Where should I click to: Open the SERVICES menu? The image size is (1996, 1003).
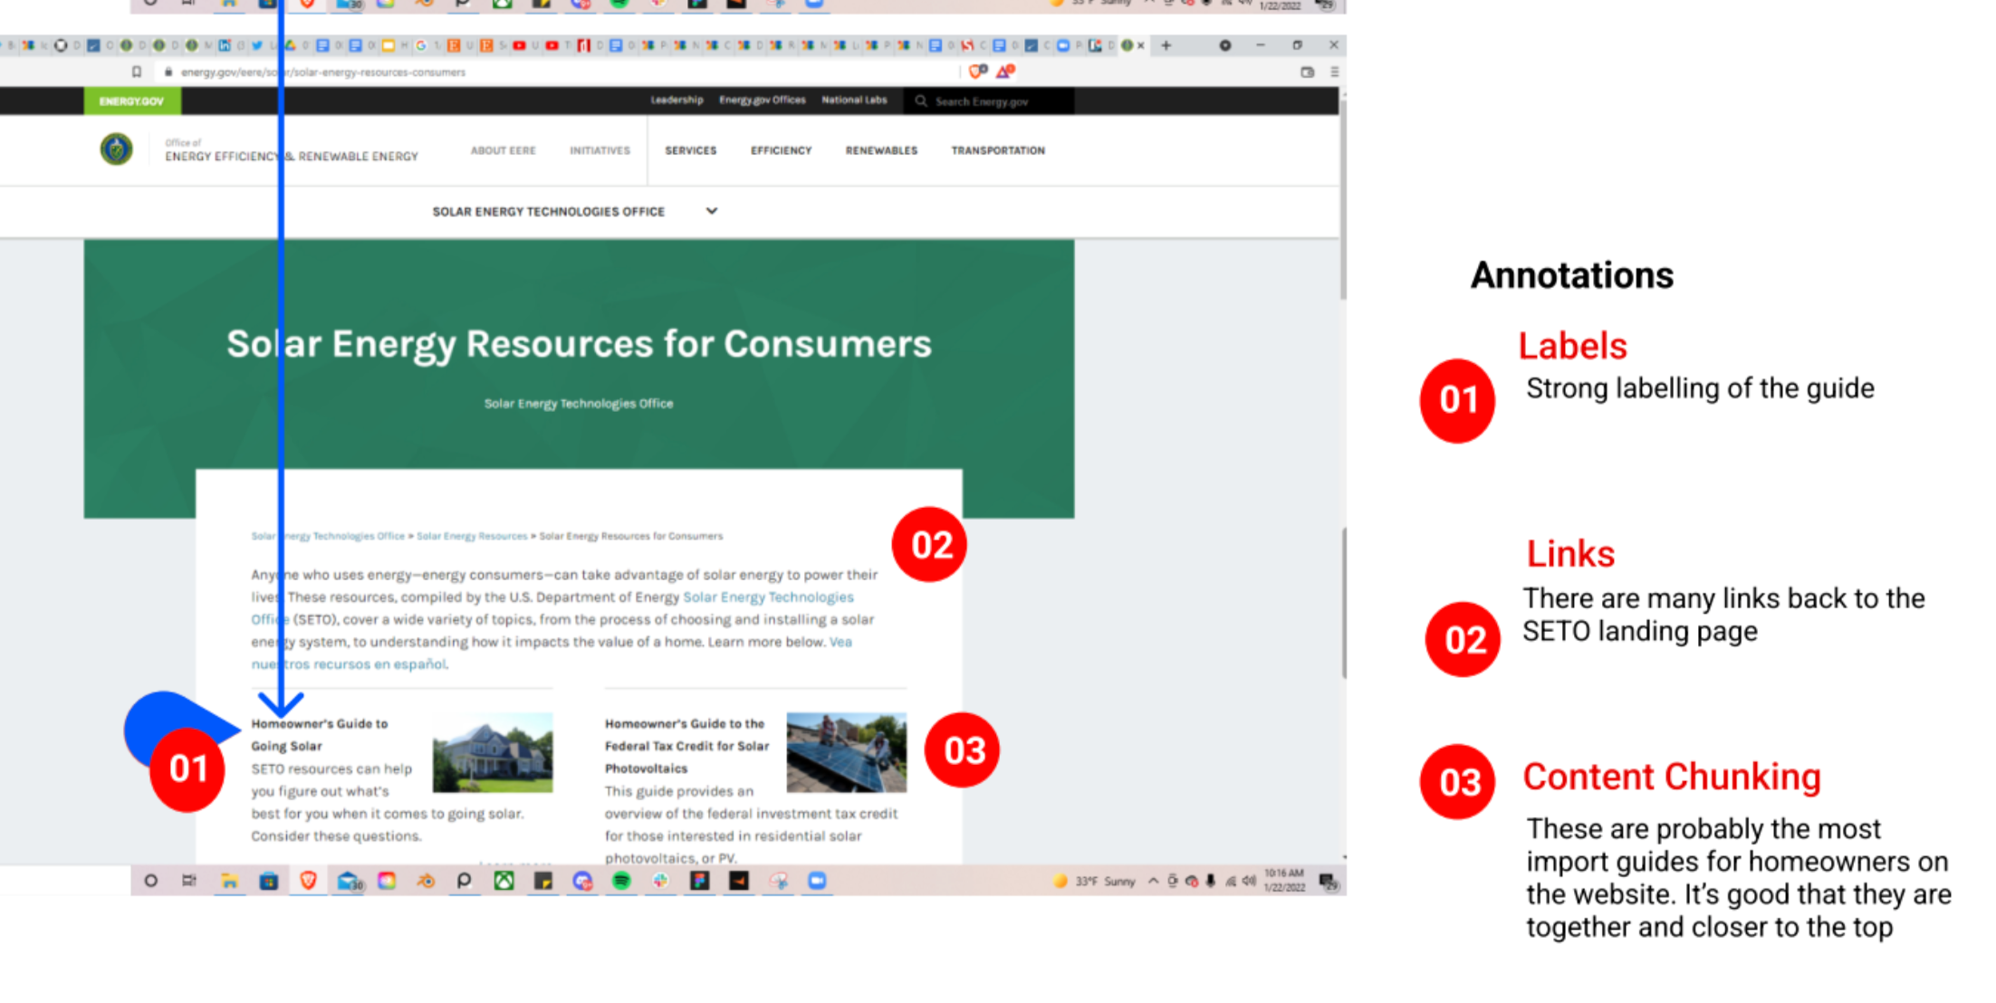691,150
